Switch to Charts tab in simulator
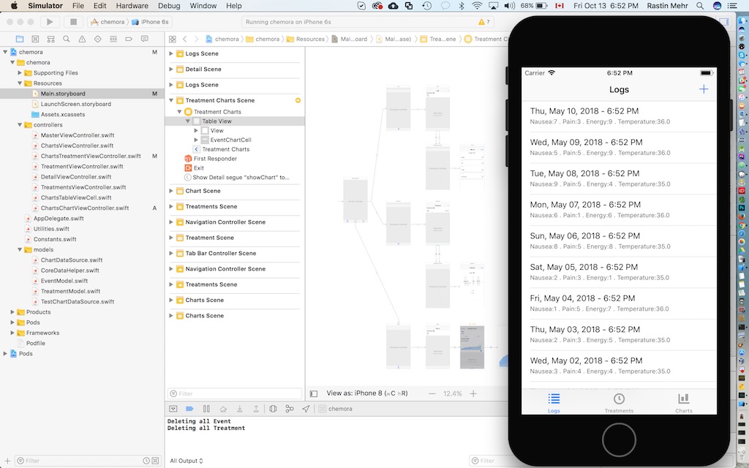The height and width of the screenshot is (468, 749). (x=684, y=403)
